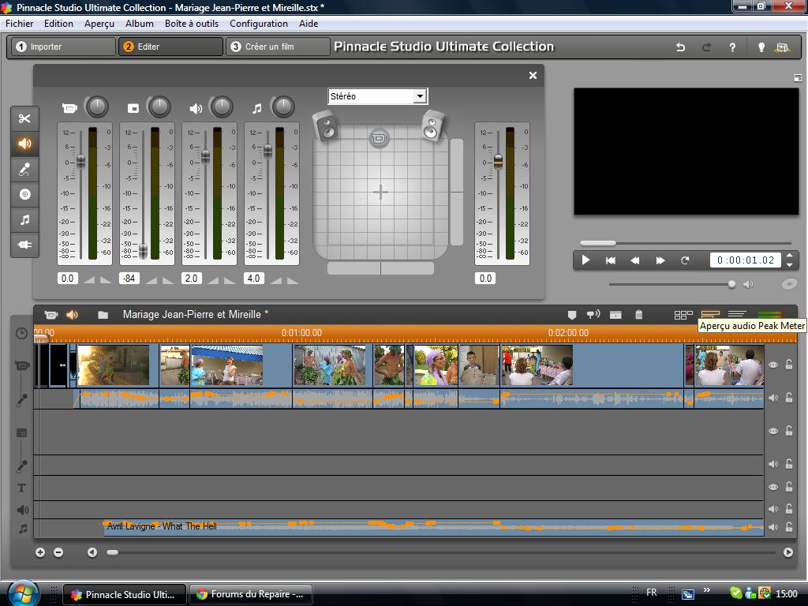Click the lightbulb tips icon
The height and width of the screenshot is (606, 808).
point(761,47)
